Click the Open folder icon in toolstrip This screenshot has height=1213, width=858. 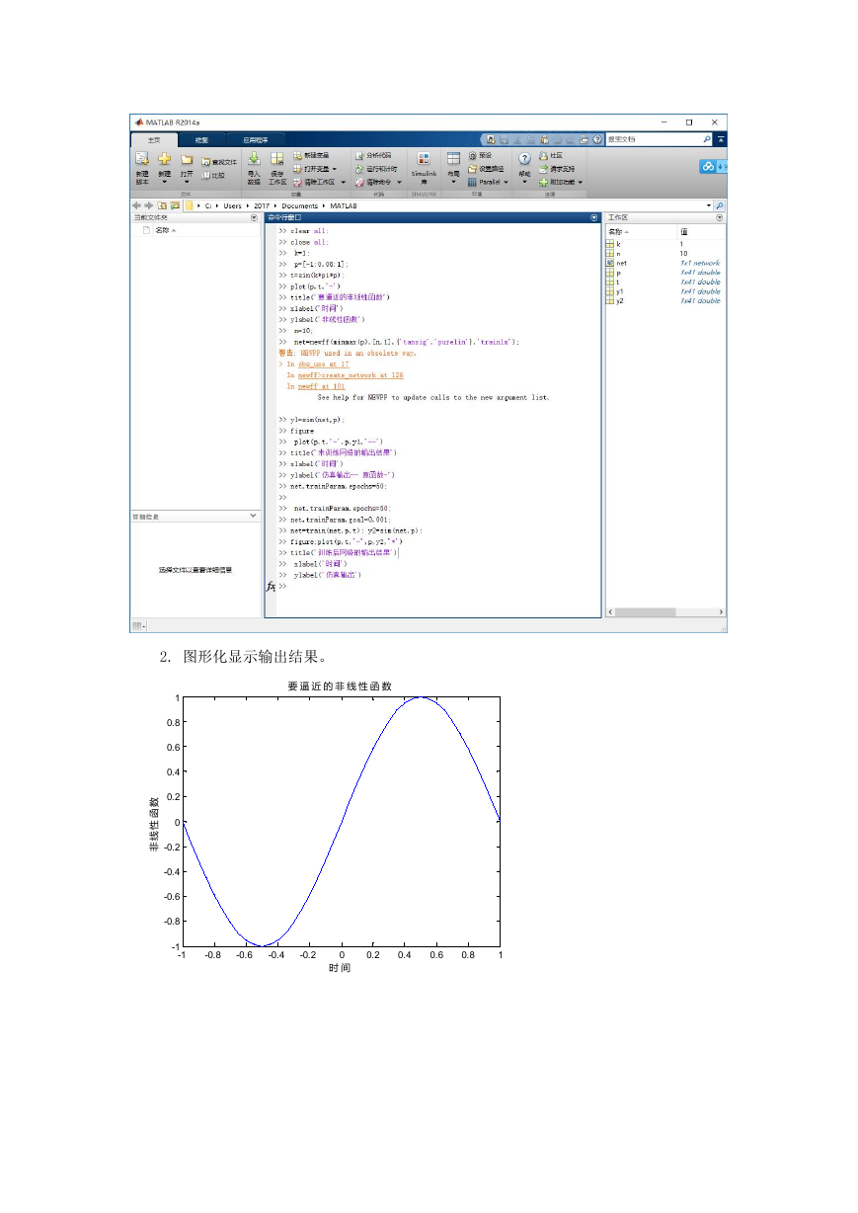point(187,159)
